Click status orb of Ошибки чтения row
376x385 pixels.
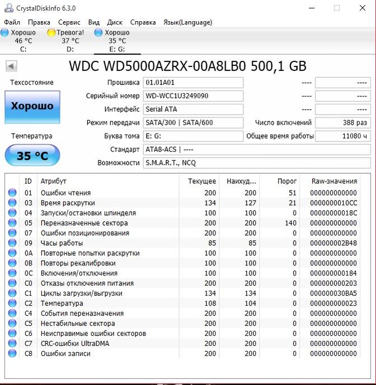12,192
